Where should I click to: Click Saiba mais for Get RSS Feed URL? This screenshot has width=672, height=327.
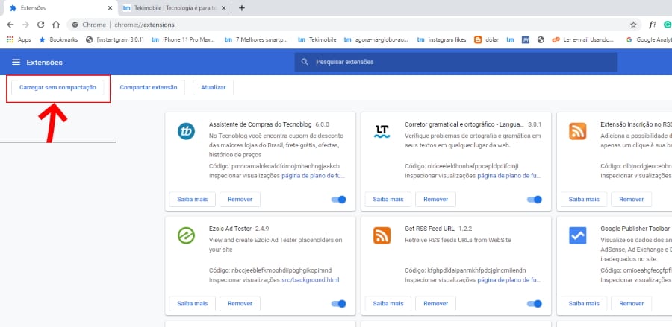pos(388,303)
